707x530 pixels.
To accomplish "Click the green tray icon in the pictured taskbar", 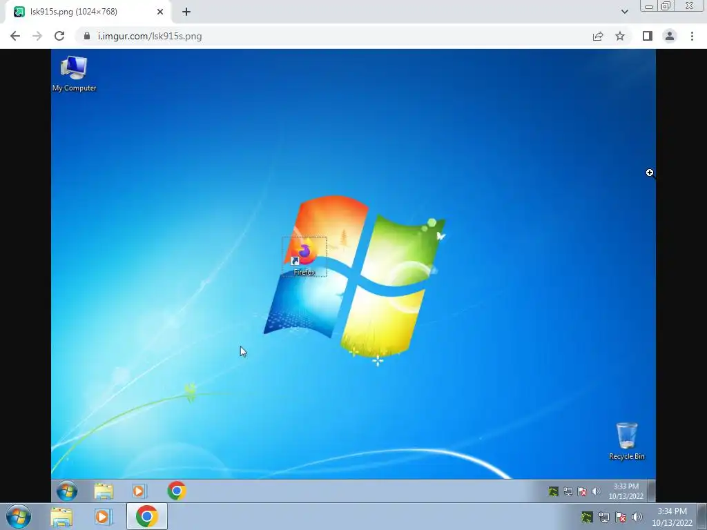I will pyautogui.click(x=553, y=491).
